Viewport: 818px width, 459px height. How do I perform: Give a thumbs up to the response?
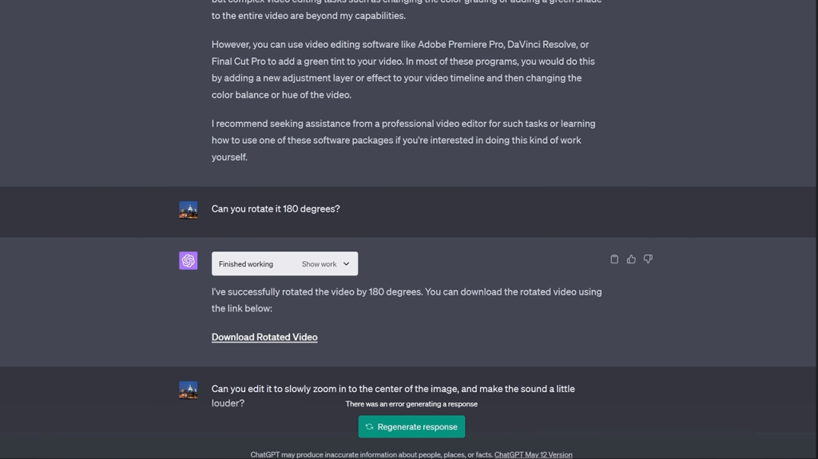631,259
